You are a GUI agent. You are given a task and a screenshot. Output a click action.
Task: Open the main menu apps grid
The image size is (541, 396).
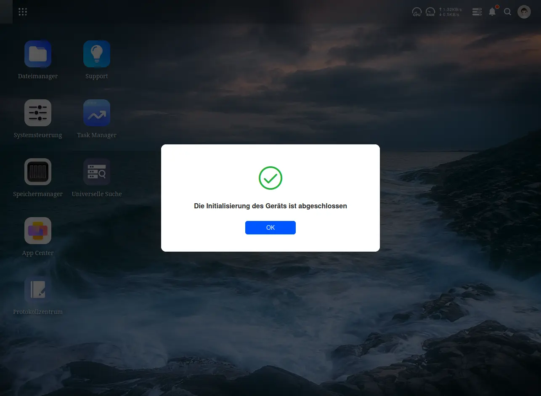[23, 12]
